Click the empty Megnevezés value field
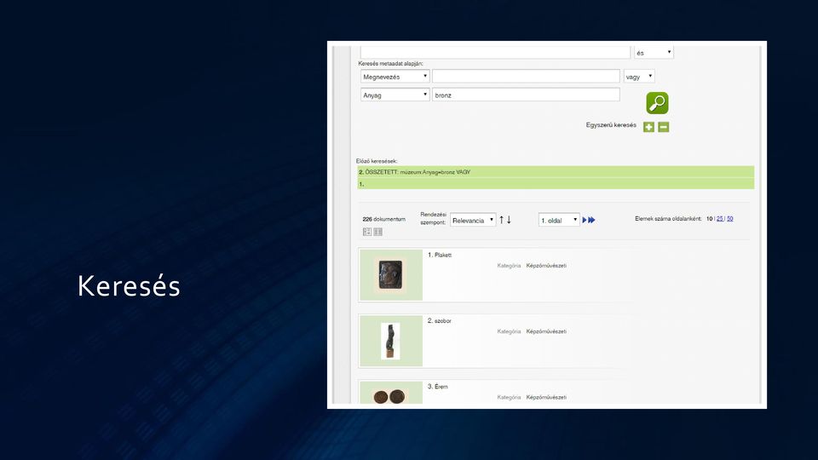This screenshot has height=460, width=818. (x=526, y=76)
